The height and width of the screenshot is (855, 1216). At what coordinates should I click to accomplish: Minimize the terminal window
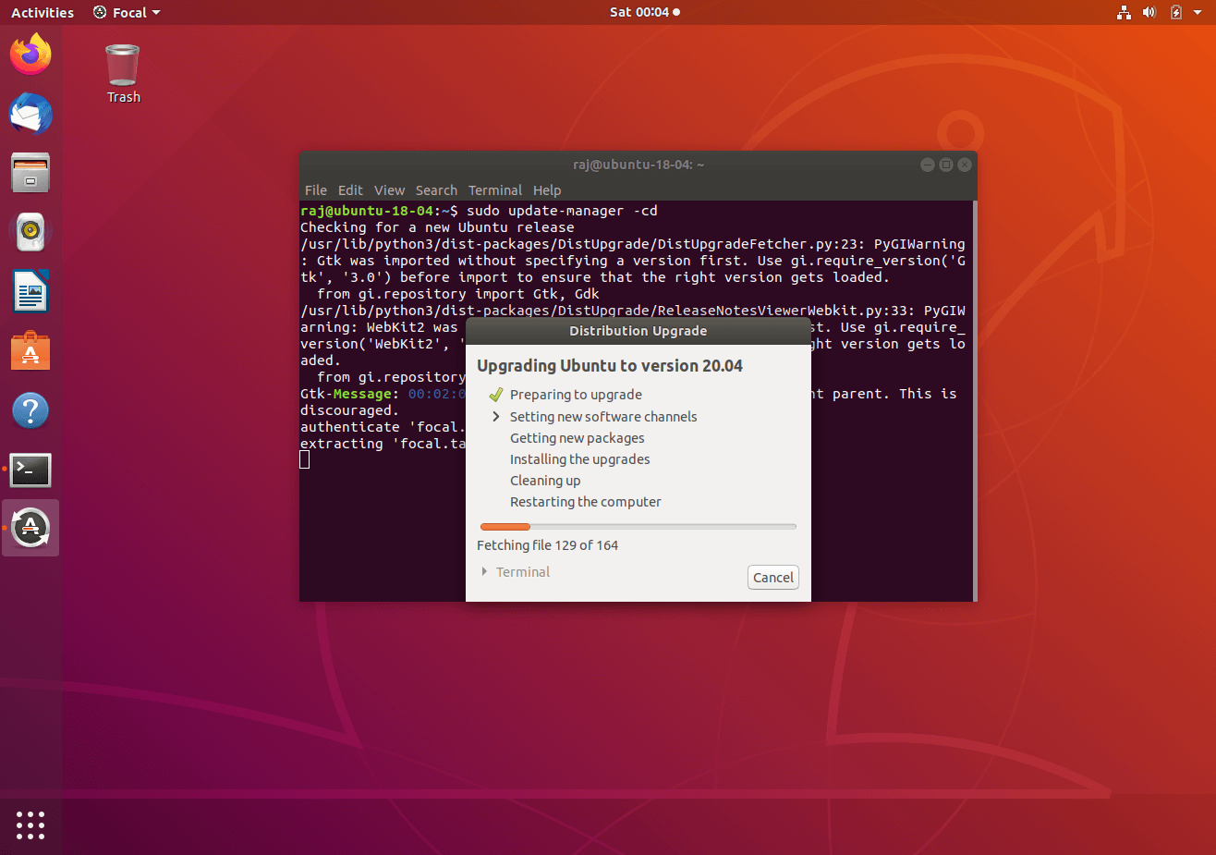click(x=927, y=165)
